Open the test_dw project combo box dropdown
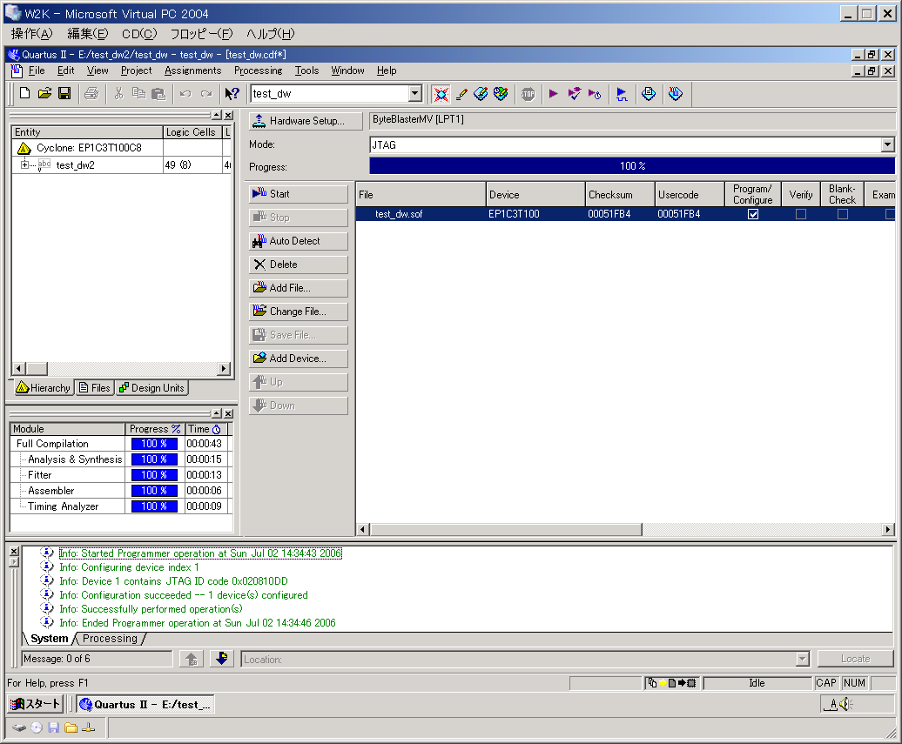The height and width of the screenshot is (744, 902). [416, 92]
